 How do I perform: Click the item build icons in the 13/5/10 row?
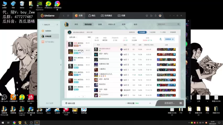166,75
